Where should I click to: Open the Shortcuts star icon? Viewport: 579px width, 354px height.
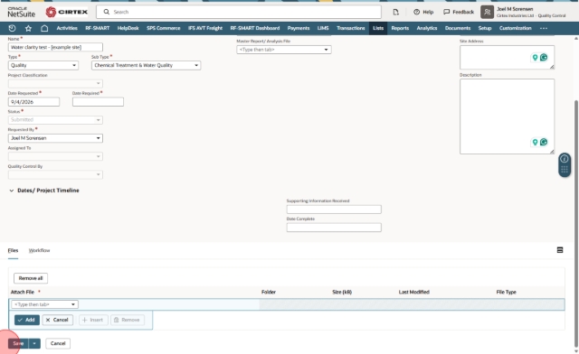[28, 28]
